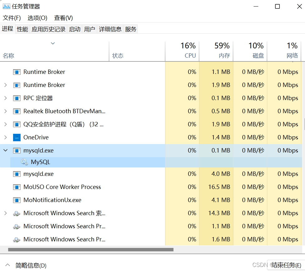Expand the QQ安全防护进程 group
Screen dimensions: 305x271
[x=6, y=124]
